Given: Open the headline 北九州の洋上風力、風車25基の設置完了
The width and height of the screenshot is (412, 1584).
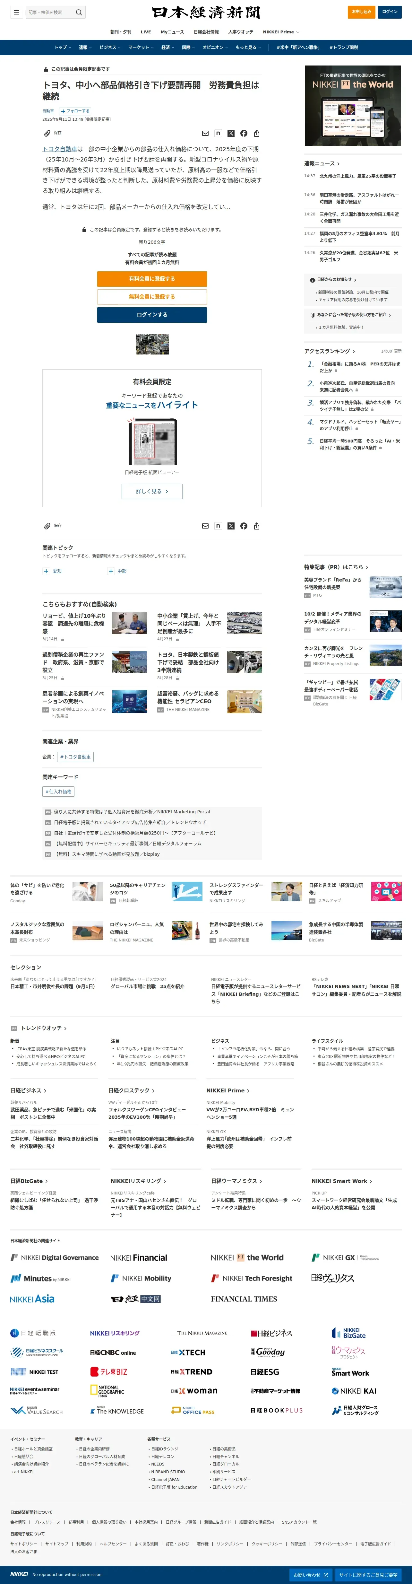Looking at the screenshot, I should tap(357, 176).
